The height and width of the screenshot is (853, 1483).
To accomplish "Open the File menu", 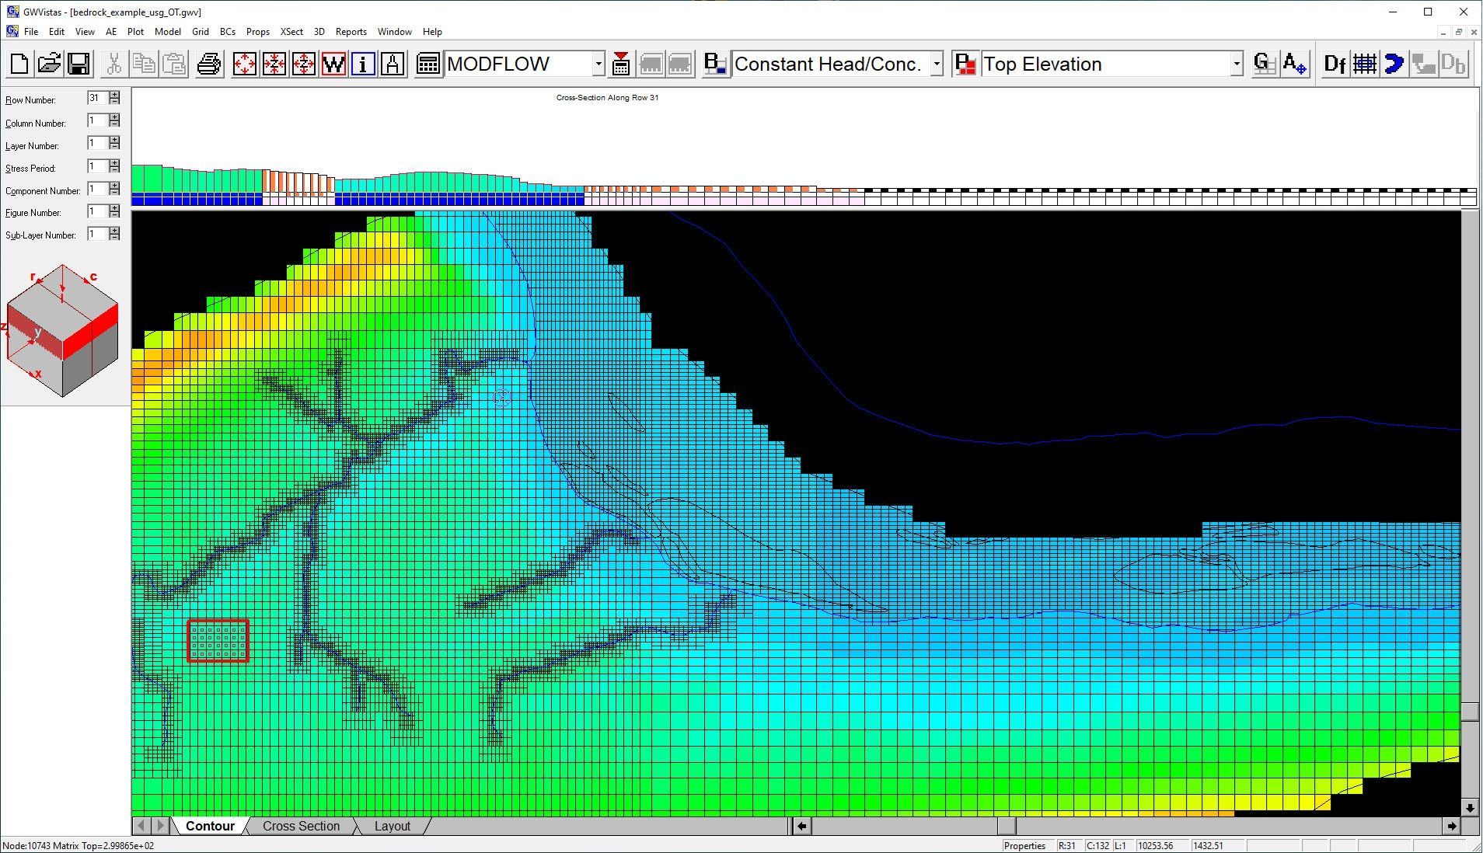I will [x=31, y=32].
